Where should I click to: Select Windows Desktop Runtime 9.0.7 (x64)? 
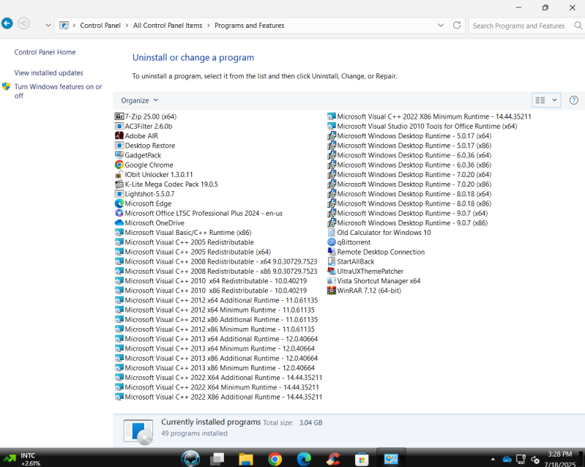(407, 213)
